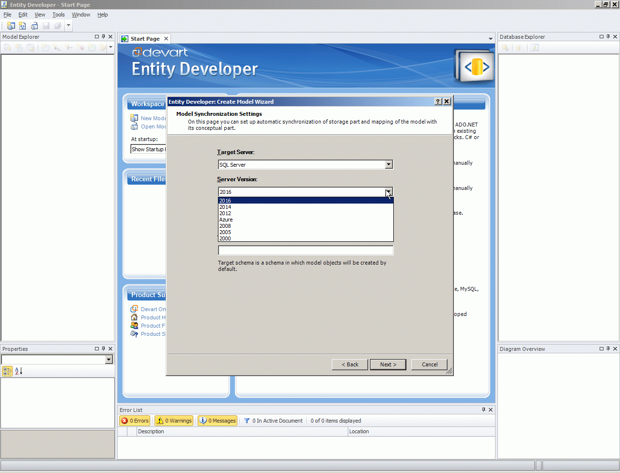Screen dimensions: 620x473
Task: Open the Properties object selector dropdown
Action: (109, 360)
